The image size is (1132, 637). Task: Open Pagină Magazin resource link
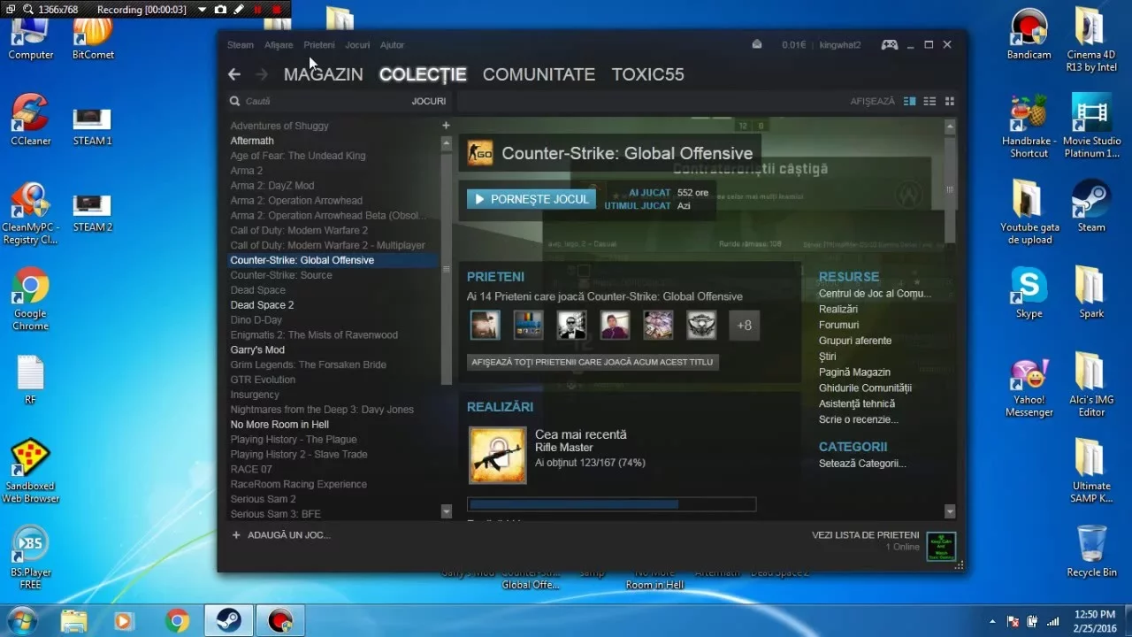click(854, 372)
